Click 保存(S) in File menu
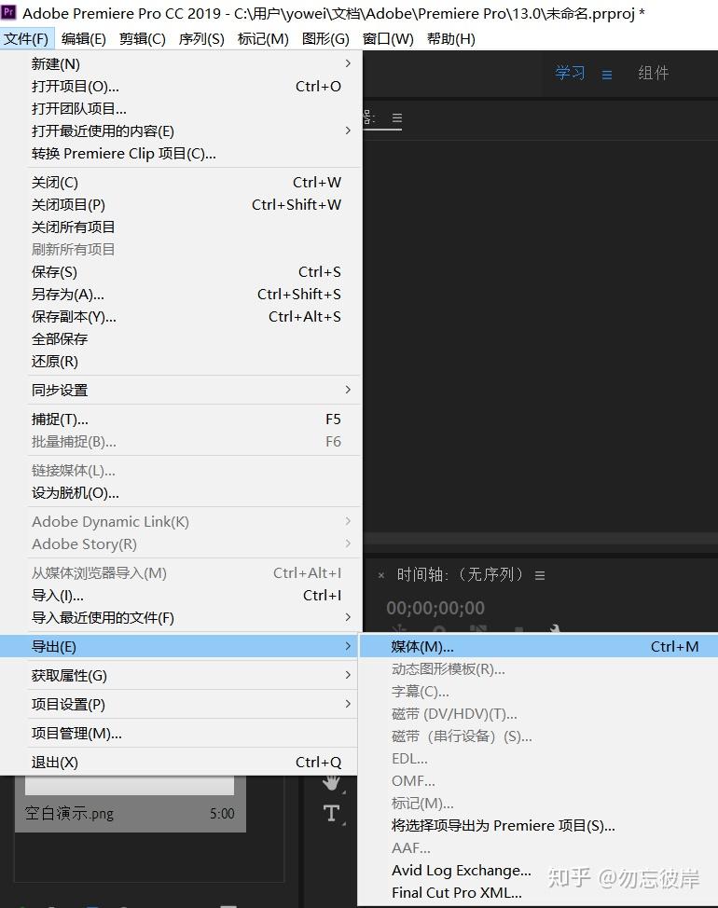Image resolution: width=718 pixels, height=908 pixels. [x=181, y=272]
